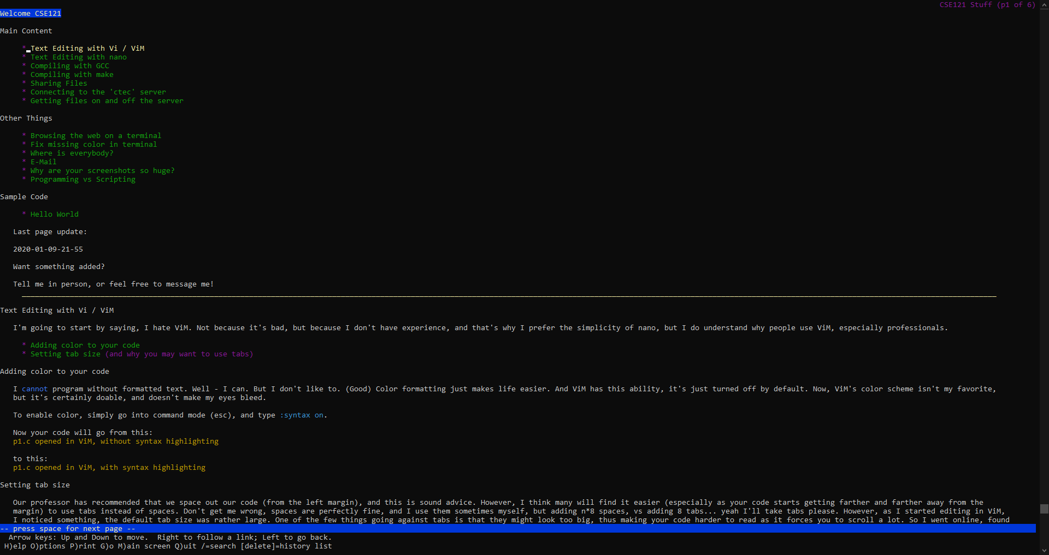The width and height of the screenshot is (1049, 555).
Task: Click the blue 'cannot' word
Action: coord(35,389)
